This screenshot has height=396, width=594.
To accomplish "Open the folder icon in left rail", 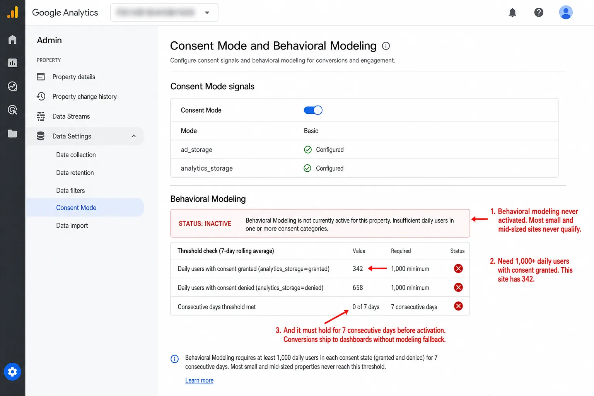I will tap(12, 133).
